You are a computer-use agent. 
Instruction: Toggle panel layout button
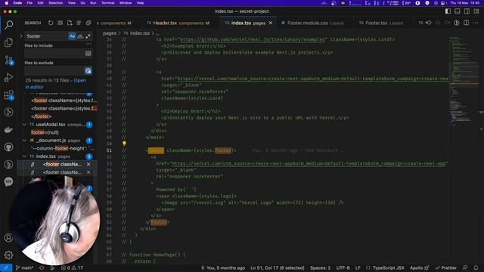pos(458,11)
